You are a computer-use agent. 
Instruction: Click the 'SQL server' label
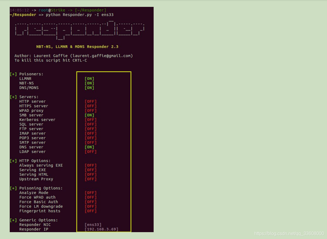tap(31, 125)
